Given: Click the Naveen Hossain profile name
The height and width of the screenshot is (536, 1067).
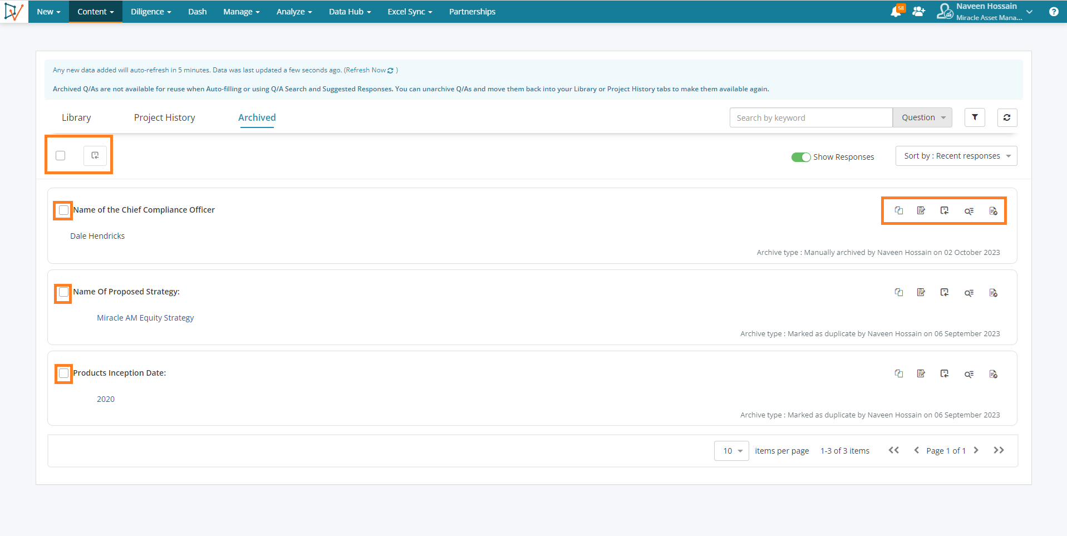Looking at the screenshot, I should (986, 6).
